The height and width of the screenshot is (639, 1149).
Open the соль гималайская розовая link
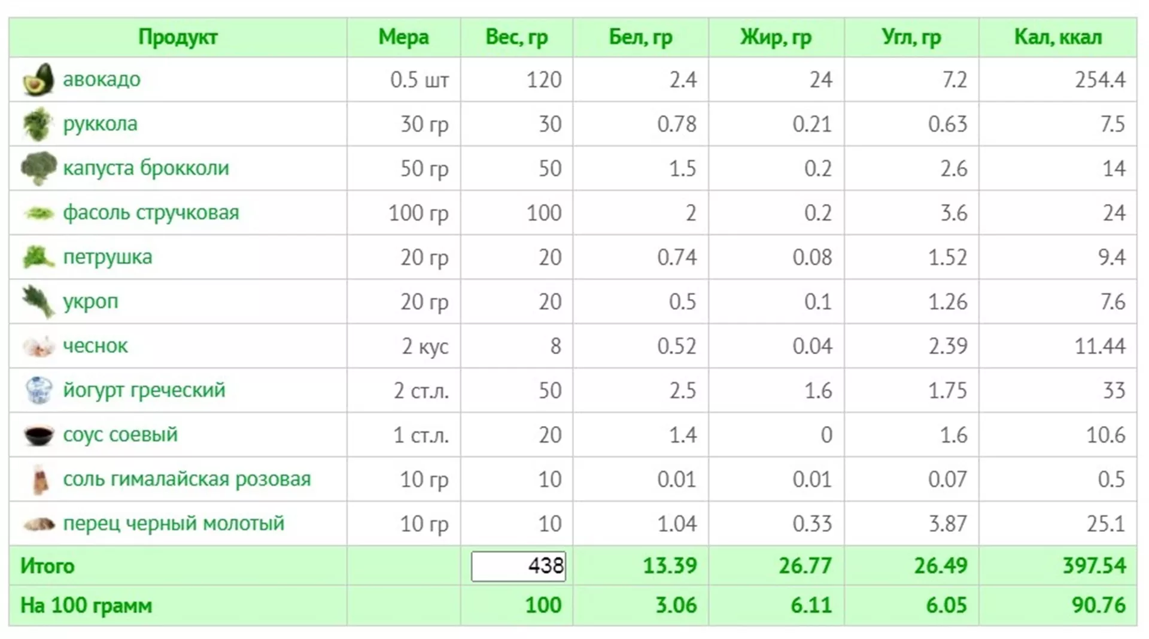point(187,479)
